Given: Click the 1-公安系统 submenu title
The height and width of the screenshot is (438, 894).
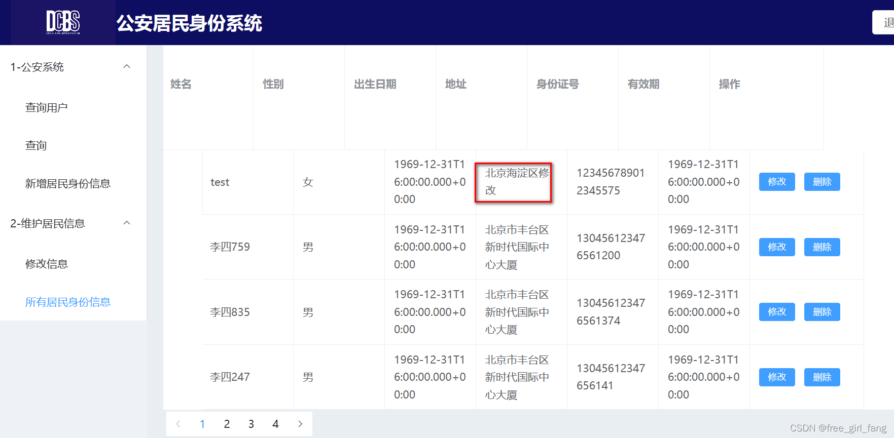Looking at the screenshot, I should click(73, 67).
